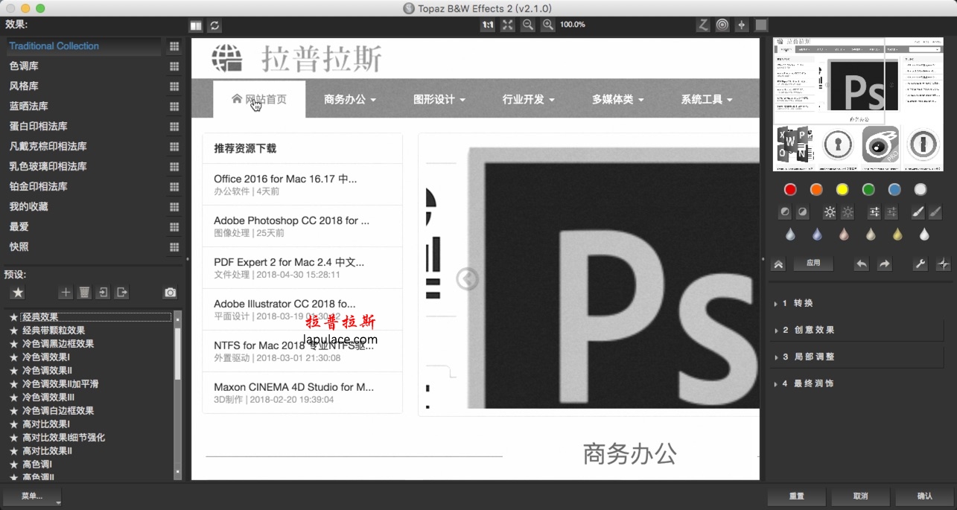
Task: Toggle the collapse panel chevron icon
Action: 778,264
